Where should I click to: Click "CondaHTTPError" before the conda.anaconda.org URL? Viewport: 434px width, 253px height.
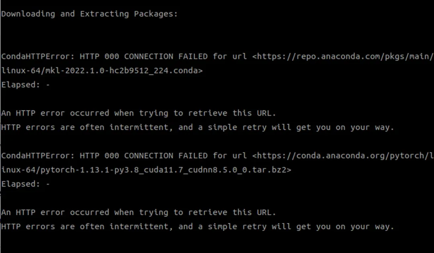(36, 156)
